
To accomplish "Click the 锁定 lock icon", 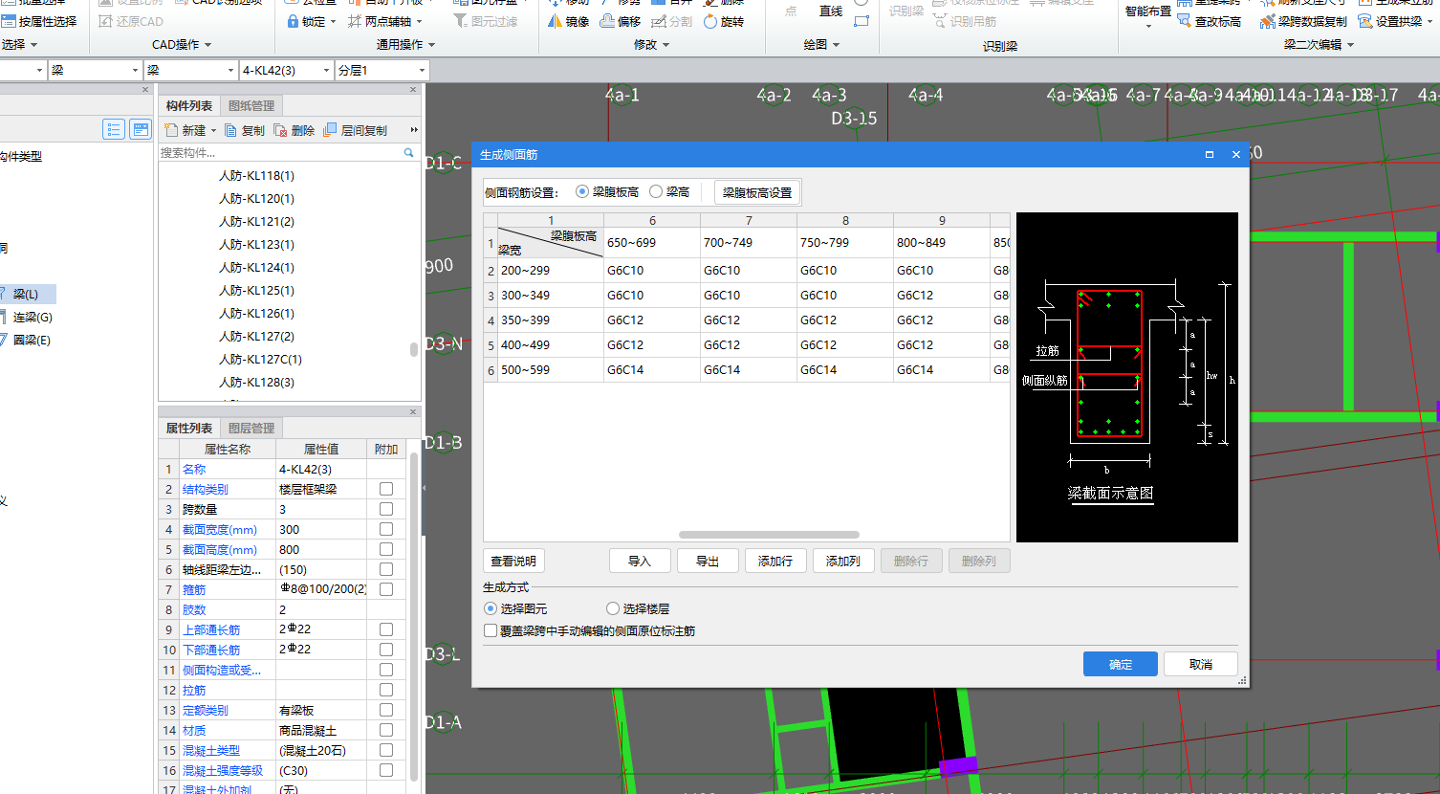I will (293, 21).
